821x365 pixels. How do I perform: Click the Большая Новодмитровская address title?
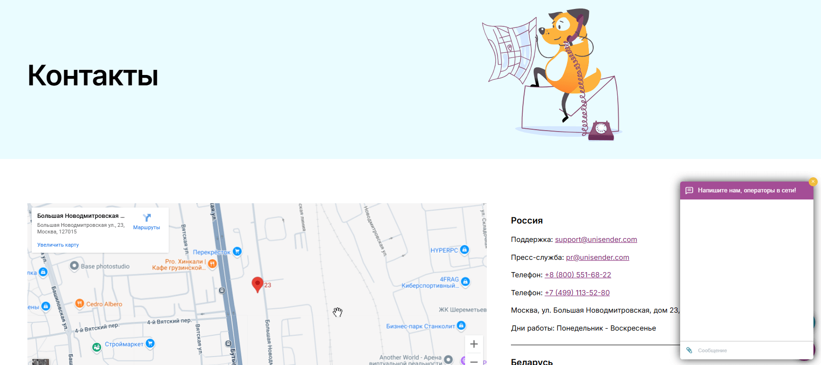pos(81,216)
